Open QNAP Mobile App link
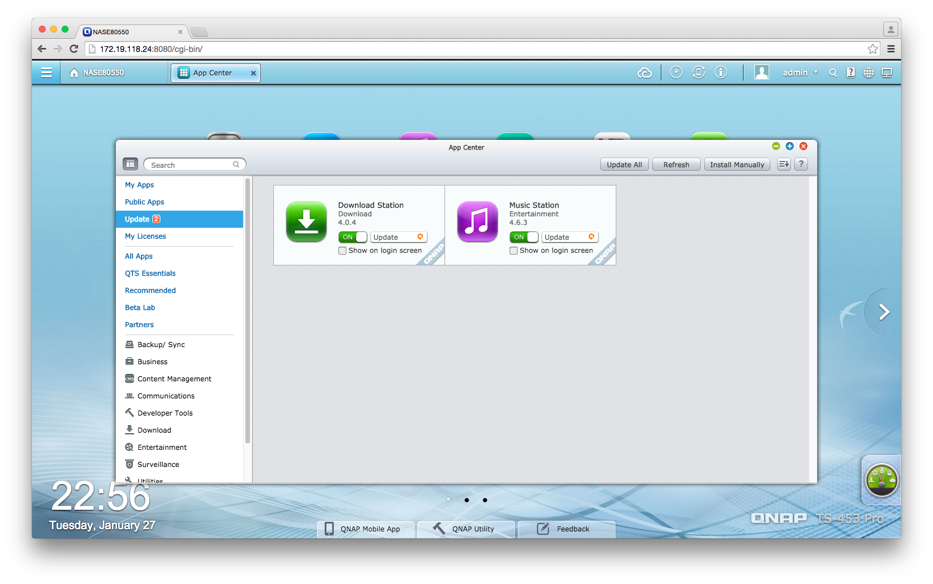This screenshot has height=584, width=933. pos(366,529)
